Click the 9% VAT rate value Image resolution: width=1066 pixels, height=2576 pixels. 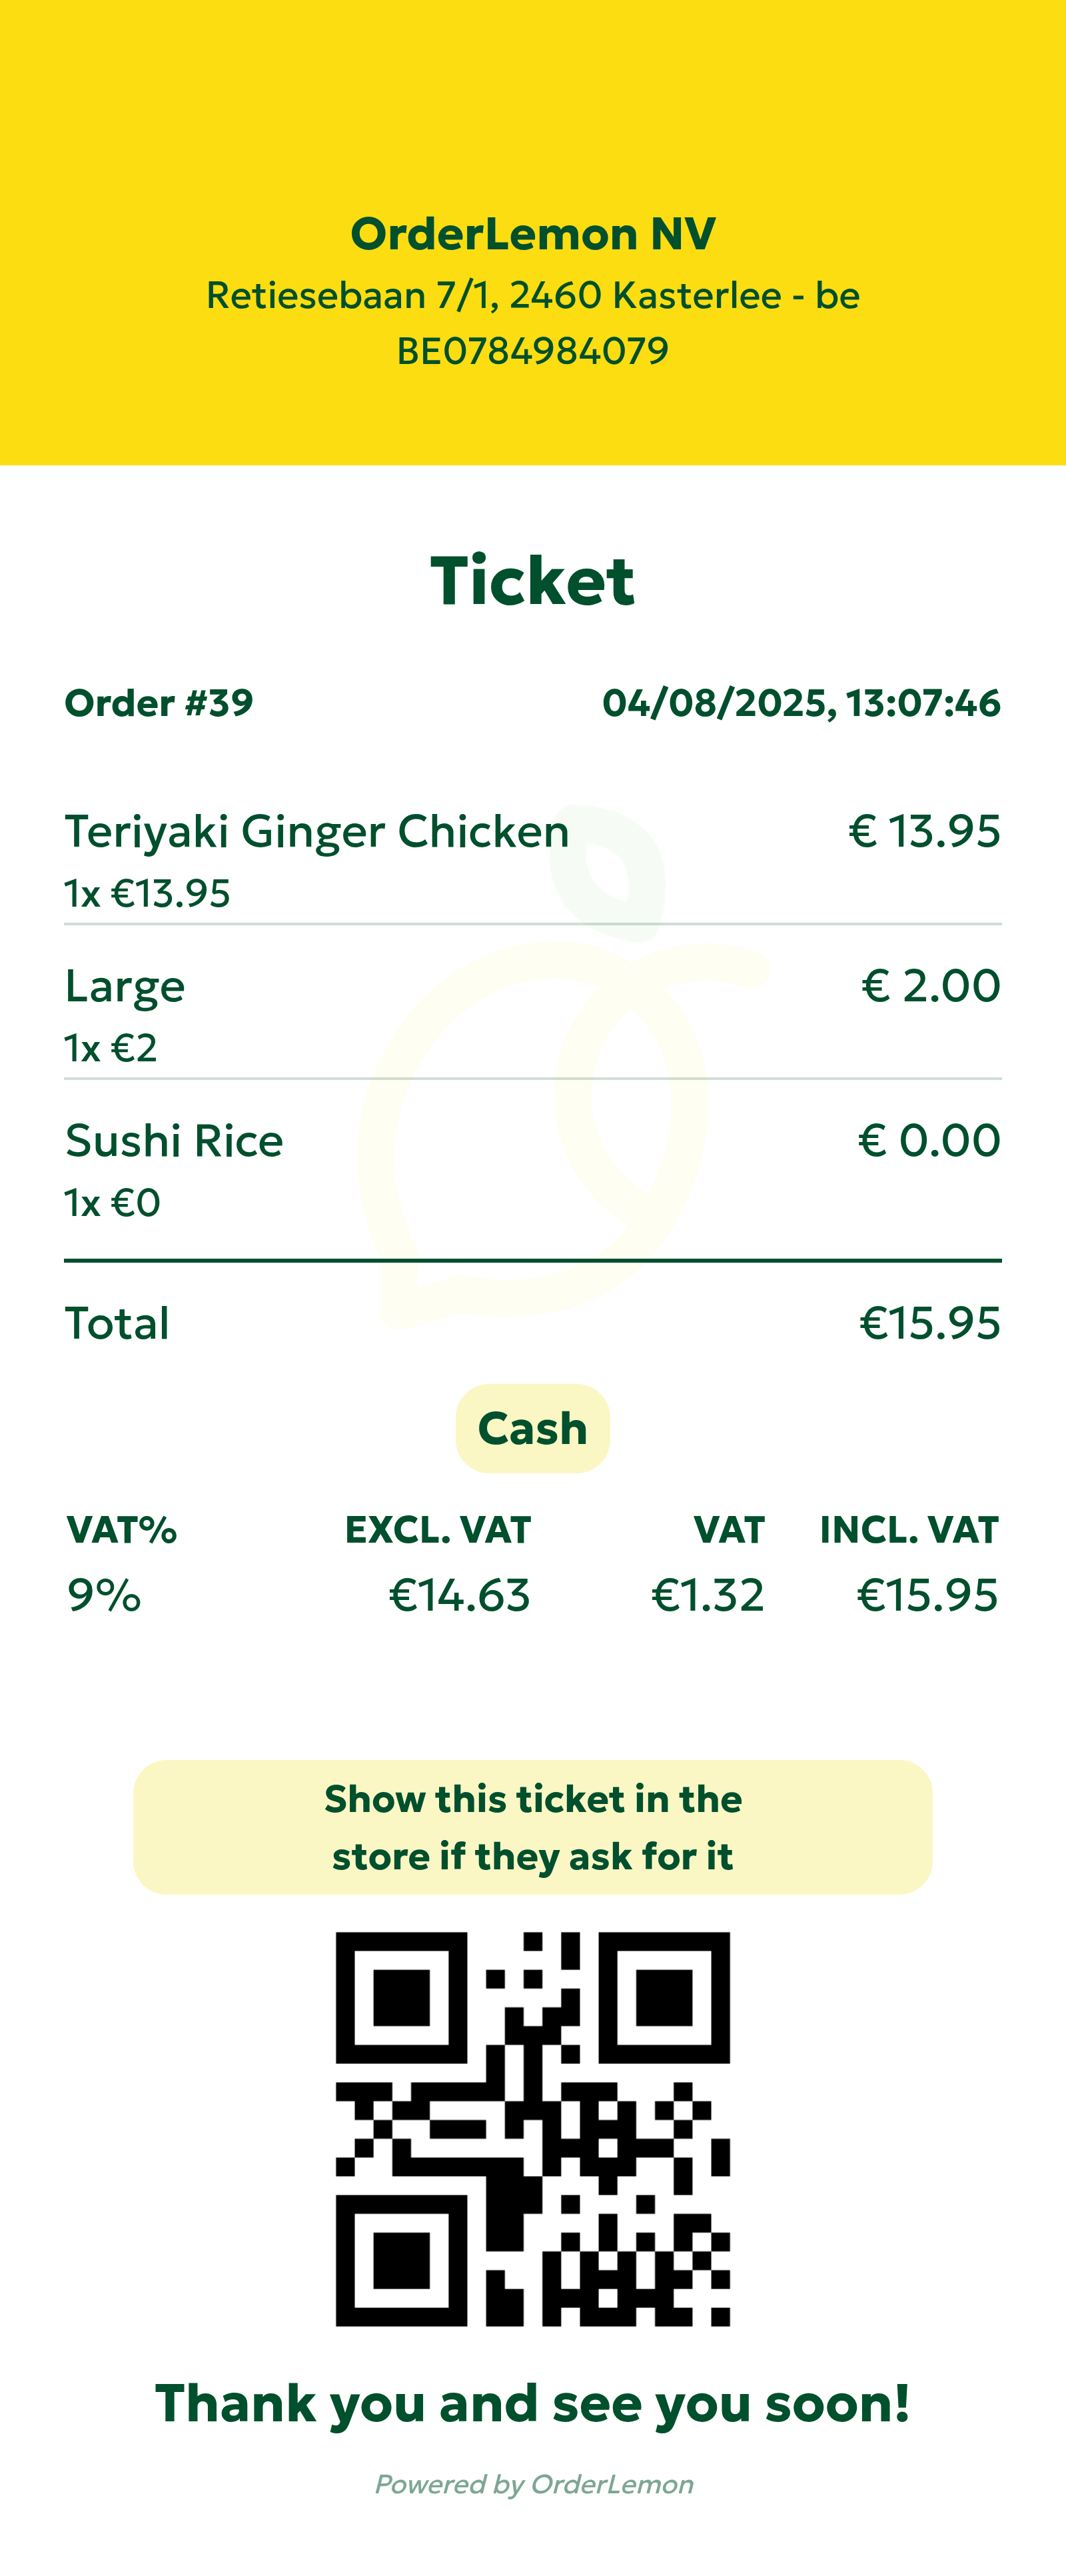(x=104, y=1595)
